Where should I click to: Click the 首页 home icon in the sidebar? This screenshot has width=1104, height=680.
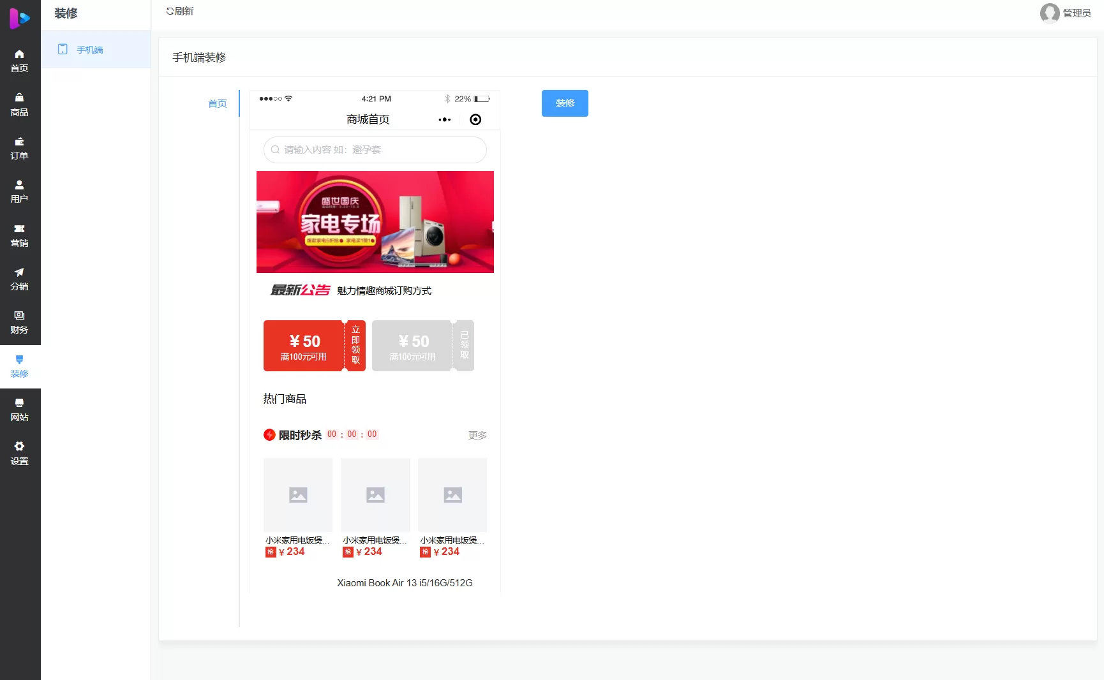(x=20, y=60)
